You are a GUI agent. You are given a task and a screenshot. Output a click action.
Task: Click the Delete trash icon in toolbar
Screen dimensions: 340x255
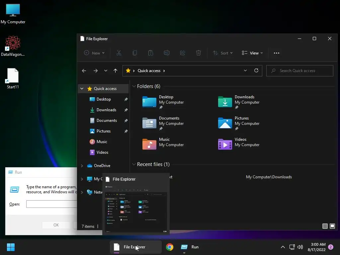[199, 53]
